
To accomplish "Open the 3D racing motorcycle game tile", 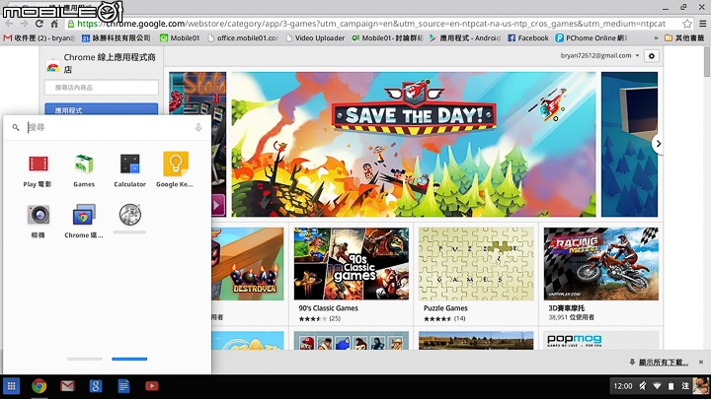I will (600, 264).
